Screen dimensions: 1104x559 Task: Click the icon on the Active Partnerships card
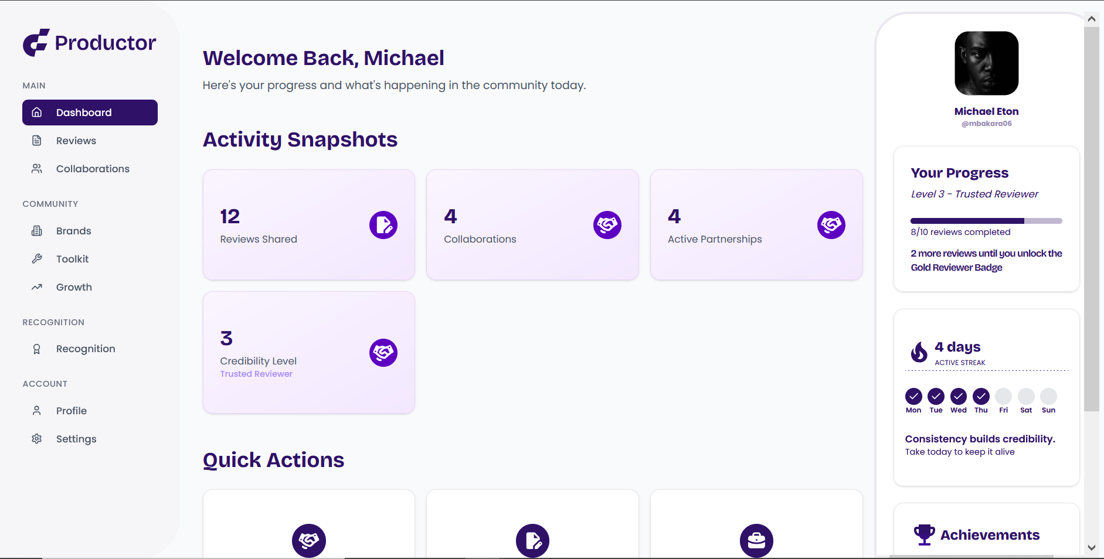click(831, 224)
